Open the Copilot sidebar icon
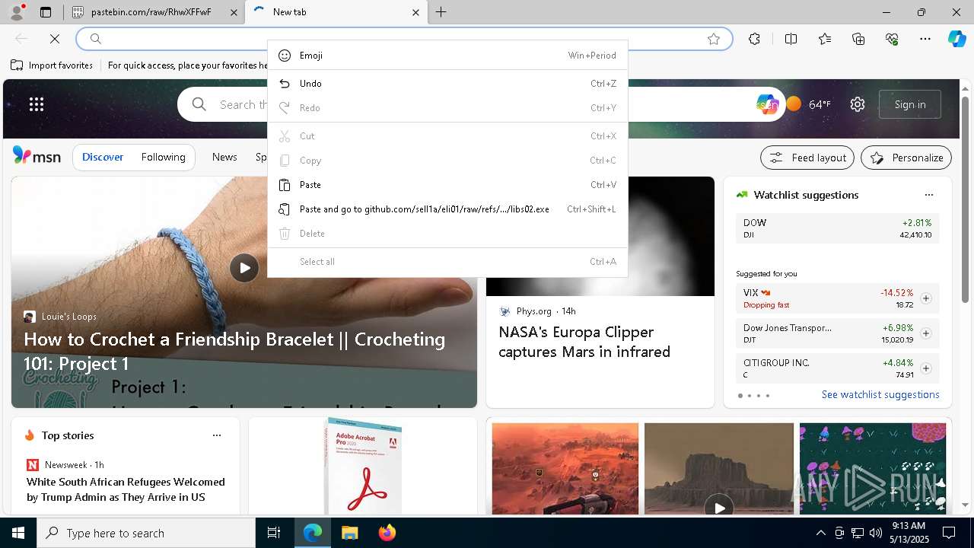Viewport: 974px width, 548px height. tap(956, 39)
